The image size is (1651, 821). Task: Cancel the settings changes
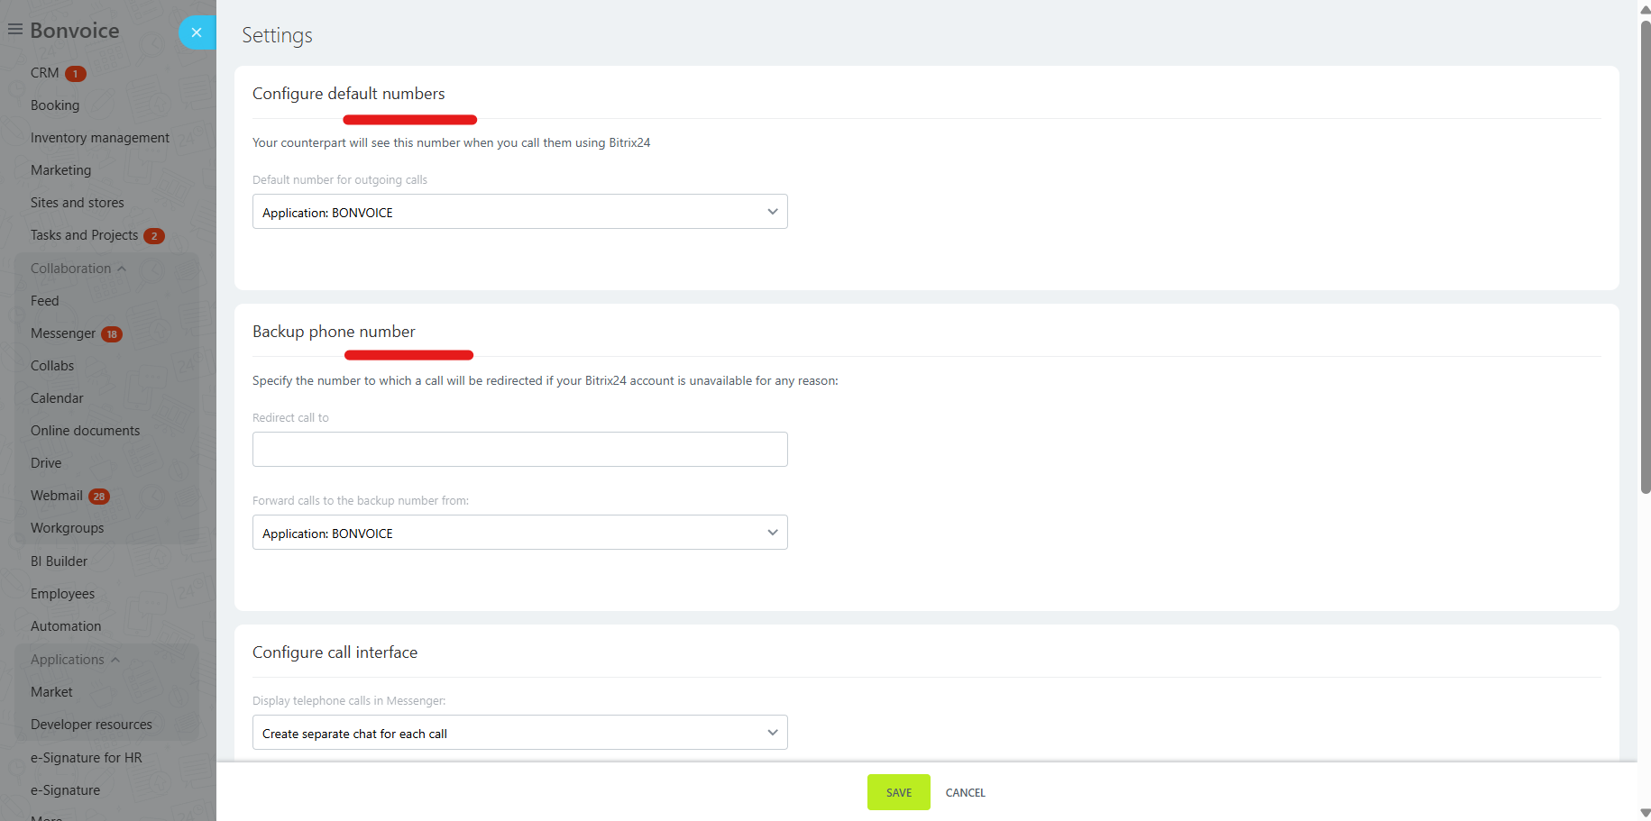coord(965,792)
